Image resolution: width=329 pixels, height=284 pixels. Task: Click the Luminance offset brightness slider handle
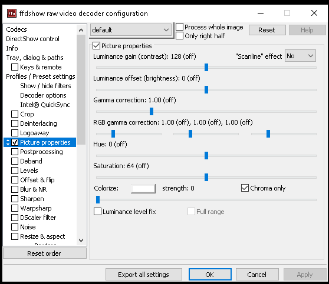(x=206, y=89)
